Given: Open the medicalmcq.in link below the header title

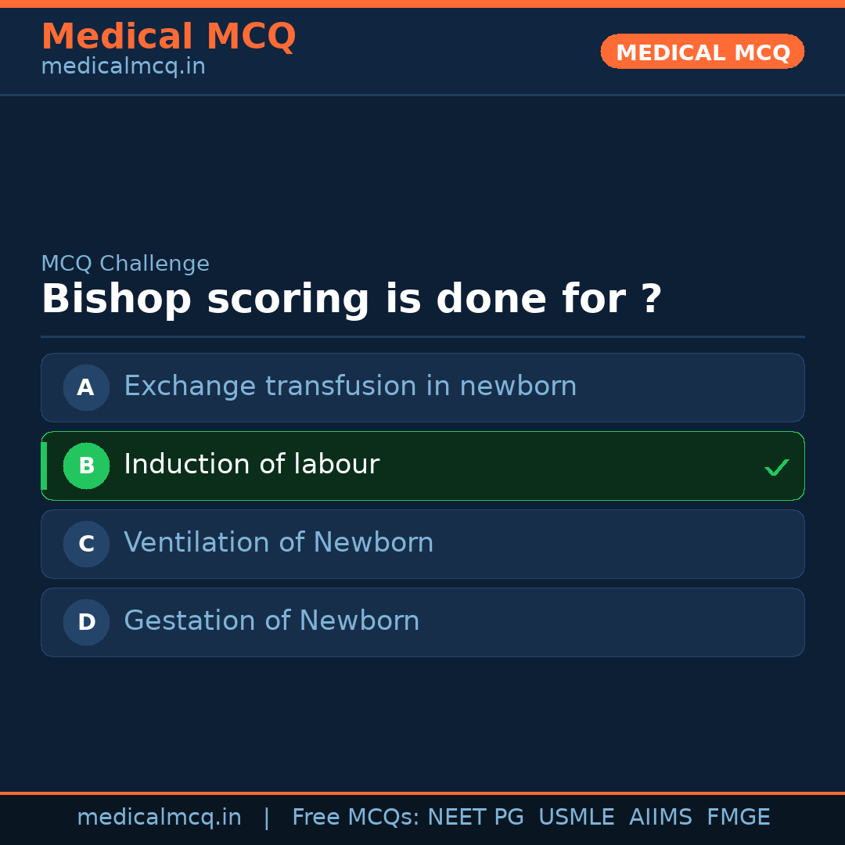Looking at the screenshot, I should (123, 67).
